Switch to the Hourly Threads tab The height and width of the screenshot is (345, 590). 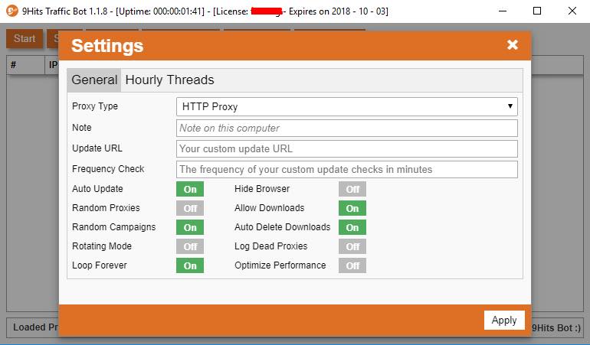169,80
